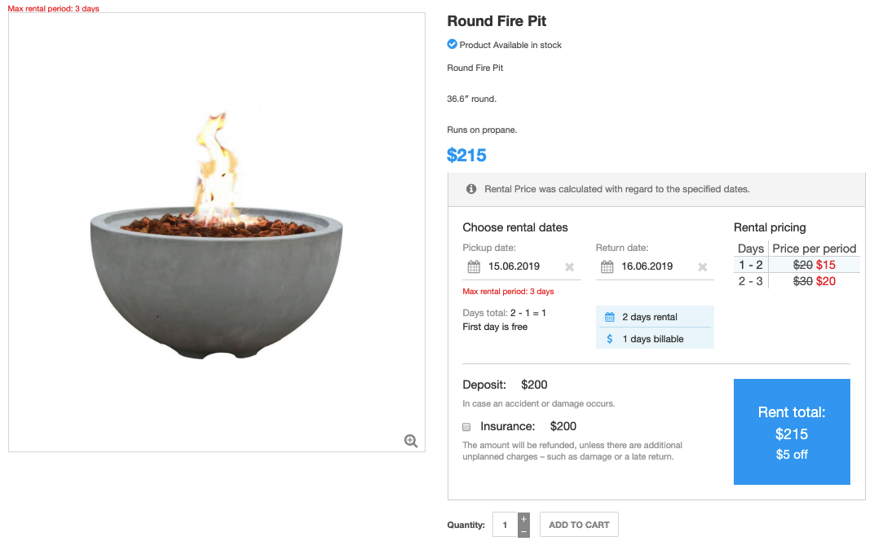Select the 1 - 2 days pricing row
Image resolution: width=874 pixels, height=550 pixels.
797,265
